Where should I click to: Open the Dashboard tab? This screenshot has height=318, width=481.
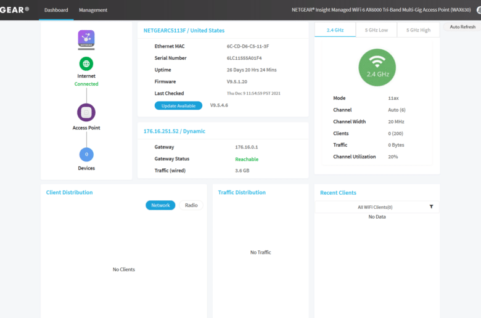point(56,10)
